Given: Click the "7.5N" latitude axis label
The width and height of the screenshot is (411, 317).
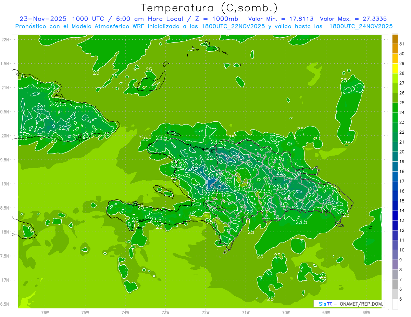Looking at the screenshot, I should pyautogui.click(x=4, y=256).
